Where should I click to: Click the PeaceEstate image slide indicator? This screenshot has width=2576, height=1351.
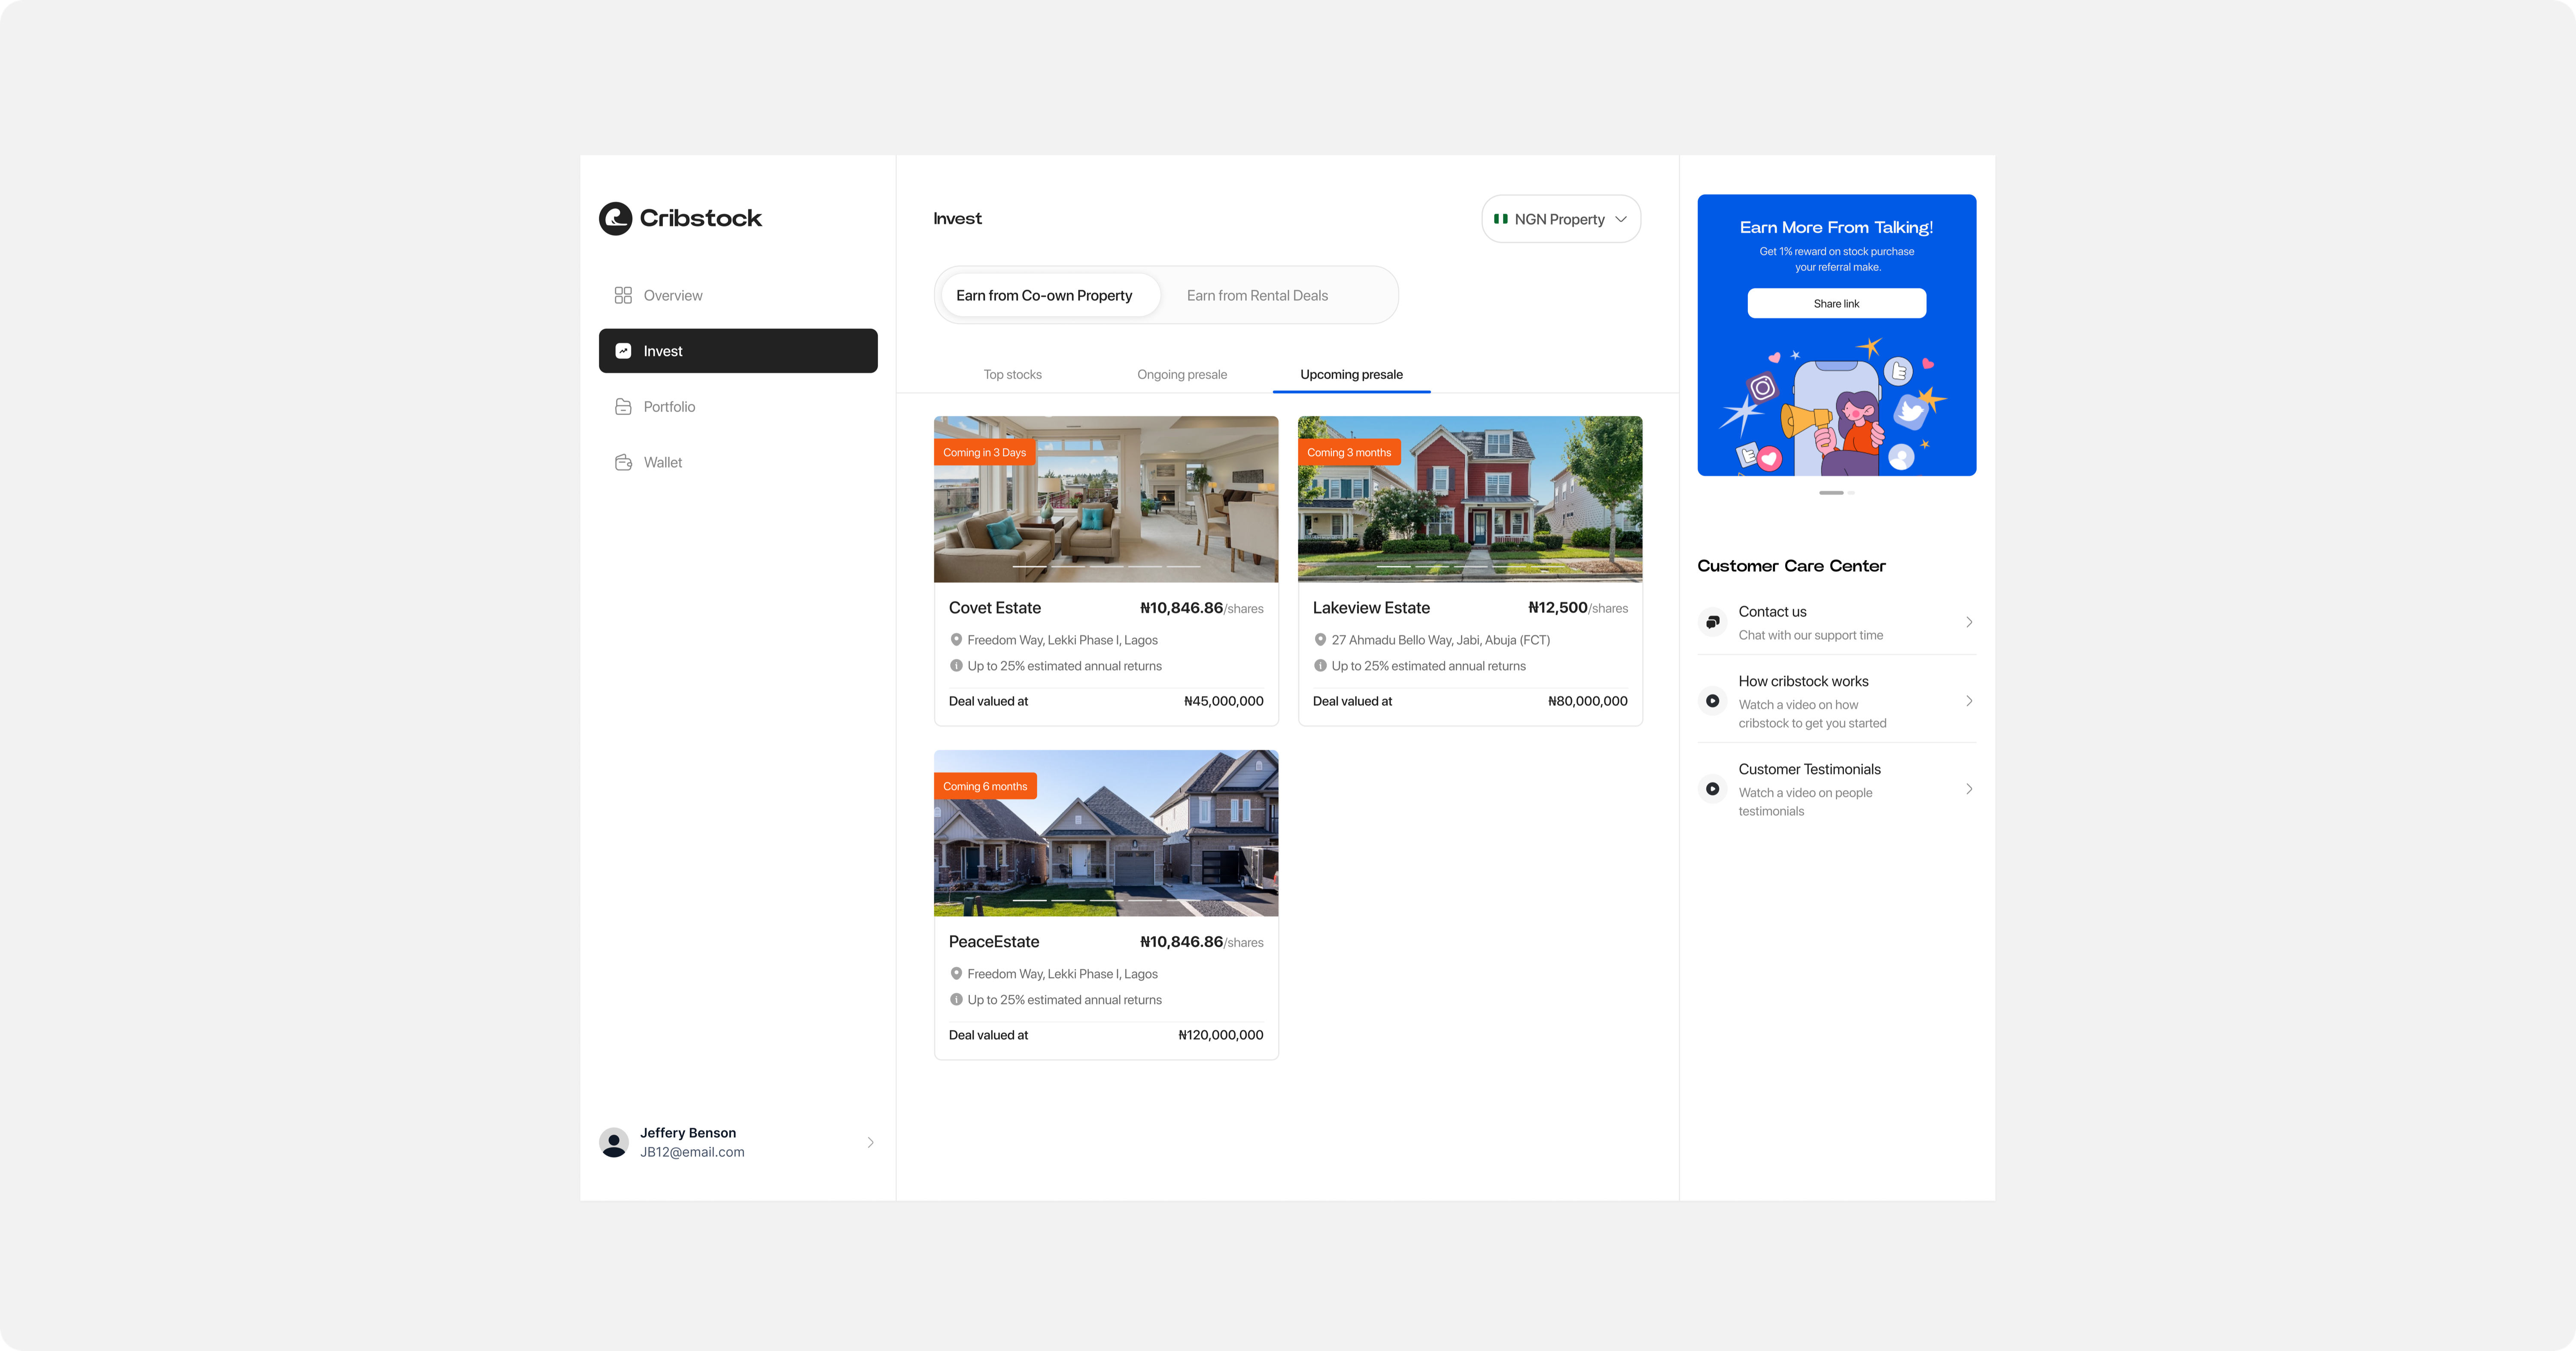(x=1106, y=900)
